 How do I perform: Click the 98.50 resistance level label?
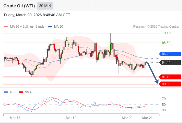click(166, 43)
